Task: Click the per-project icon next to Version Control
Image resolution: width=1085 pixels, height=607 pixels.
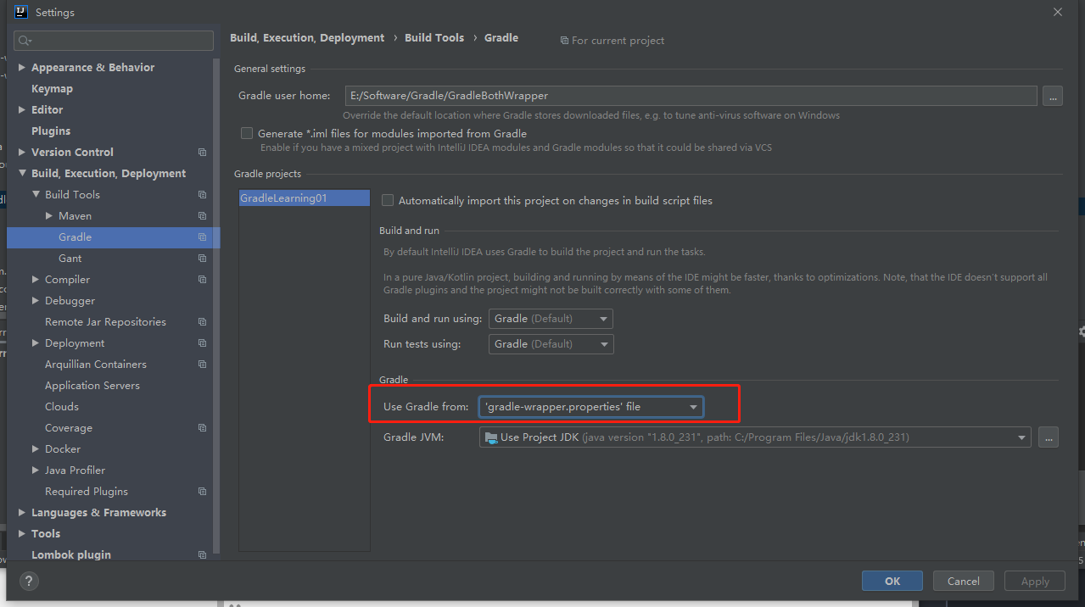Action: click(202, 153)
